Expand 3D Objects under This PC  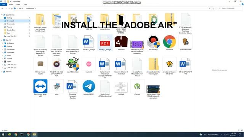pyautogui.click(x=3, y=43)
